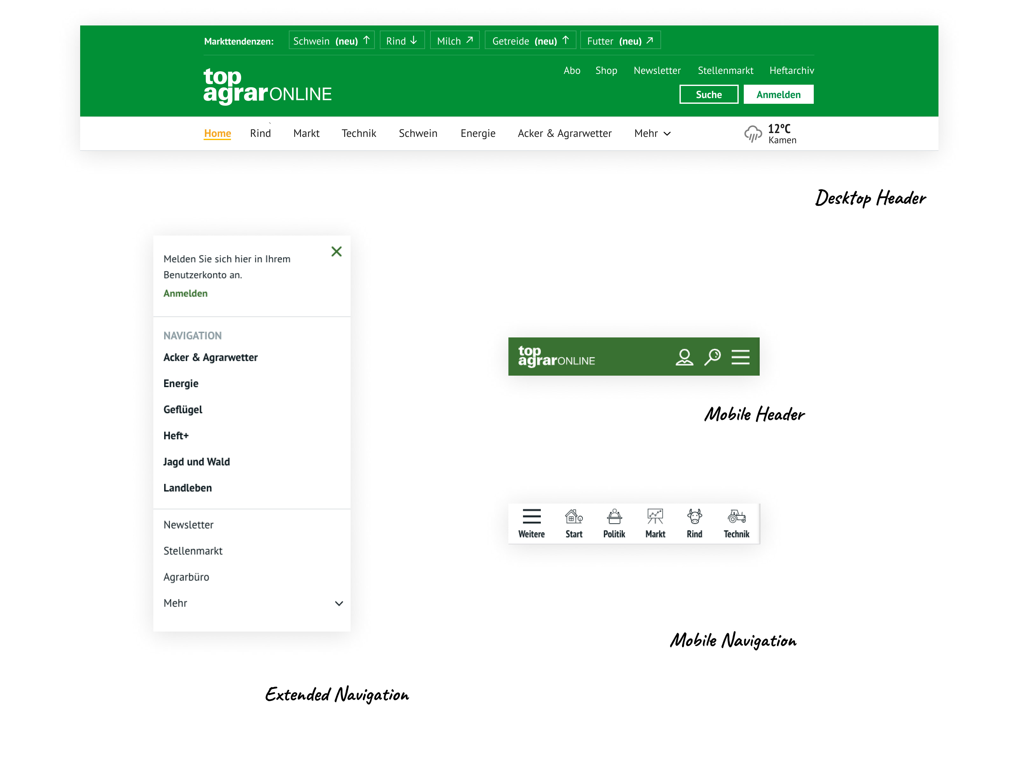Tap the Weitere hamburger icon in mobile navigation
The image size is (1018, 764).
click(x=531, y=517)
